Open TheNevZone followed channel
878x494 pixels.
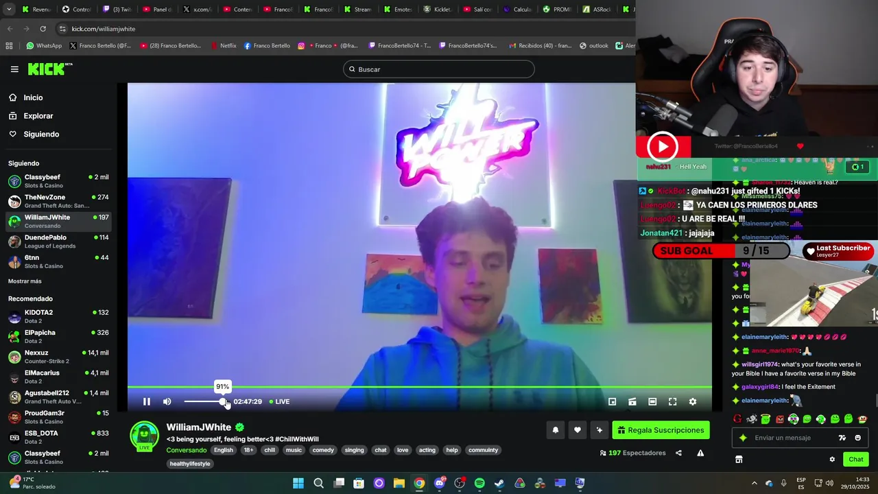58,201
